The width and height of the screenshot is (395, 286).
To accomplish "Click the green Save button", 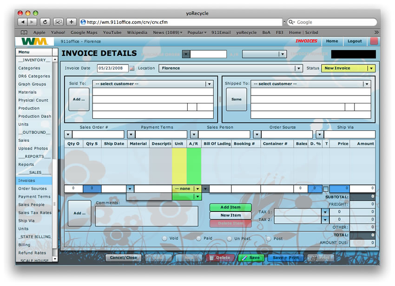I will click(250, 258).
